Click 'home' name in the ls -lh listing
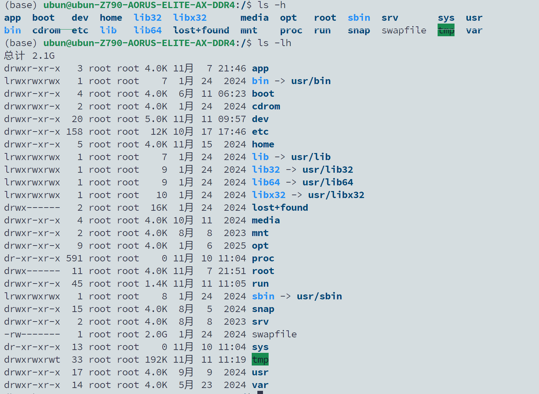The height and width of the screenshot is (394, 539). coord(263,144)
